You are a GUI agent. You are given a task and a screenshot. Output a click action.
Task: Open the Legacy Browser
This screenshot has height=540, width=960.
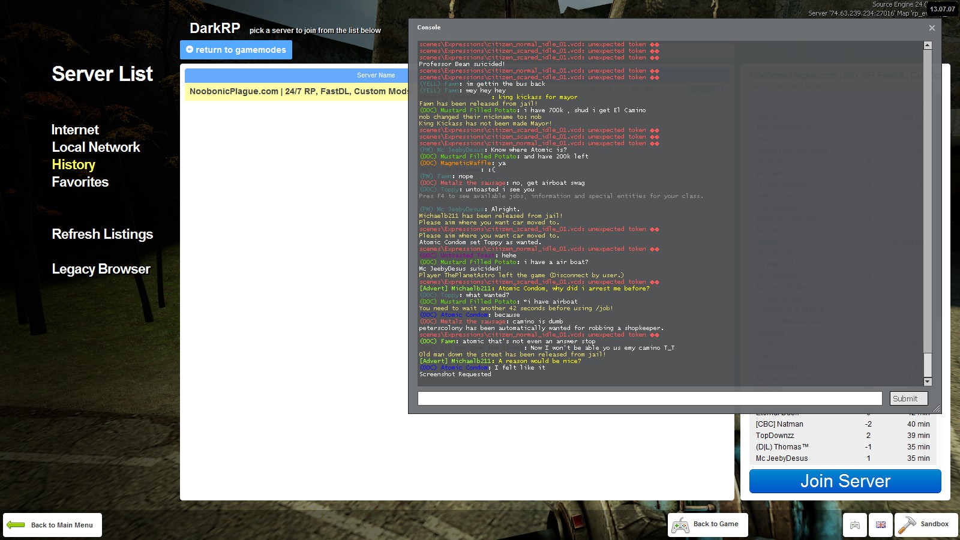coord(101,269)
